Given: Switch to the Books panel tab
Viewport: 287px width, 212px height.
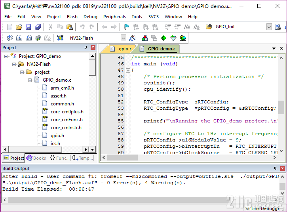Looking at the screenshot, I should point(36,158).
